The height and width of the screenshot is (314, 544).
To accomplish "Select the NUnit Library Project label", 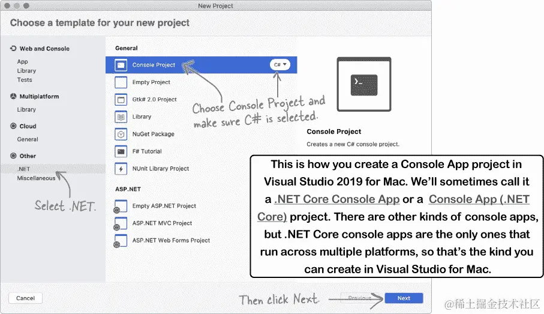I will [x=161, y=169].
